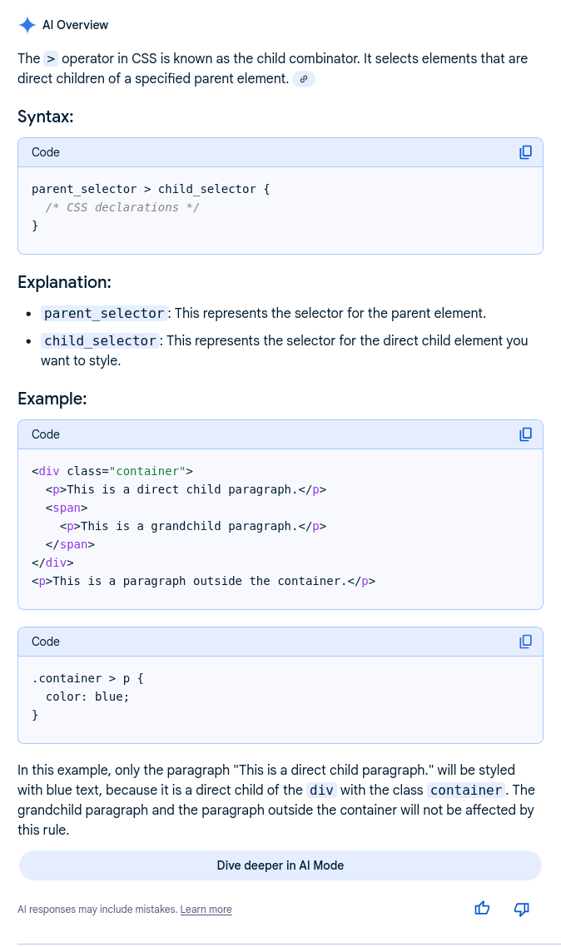Screen dimensions: 561x947
Task: Click the AI Overview title text
Action: 75,25
